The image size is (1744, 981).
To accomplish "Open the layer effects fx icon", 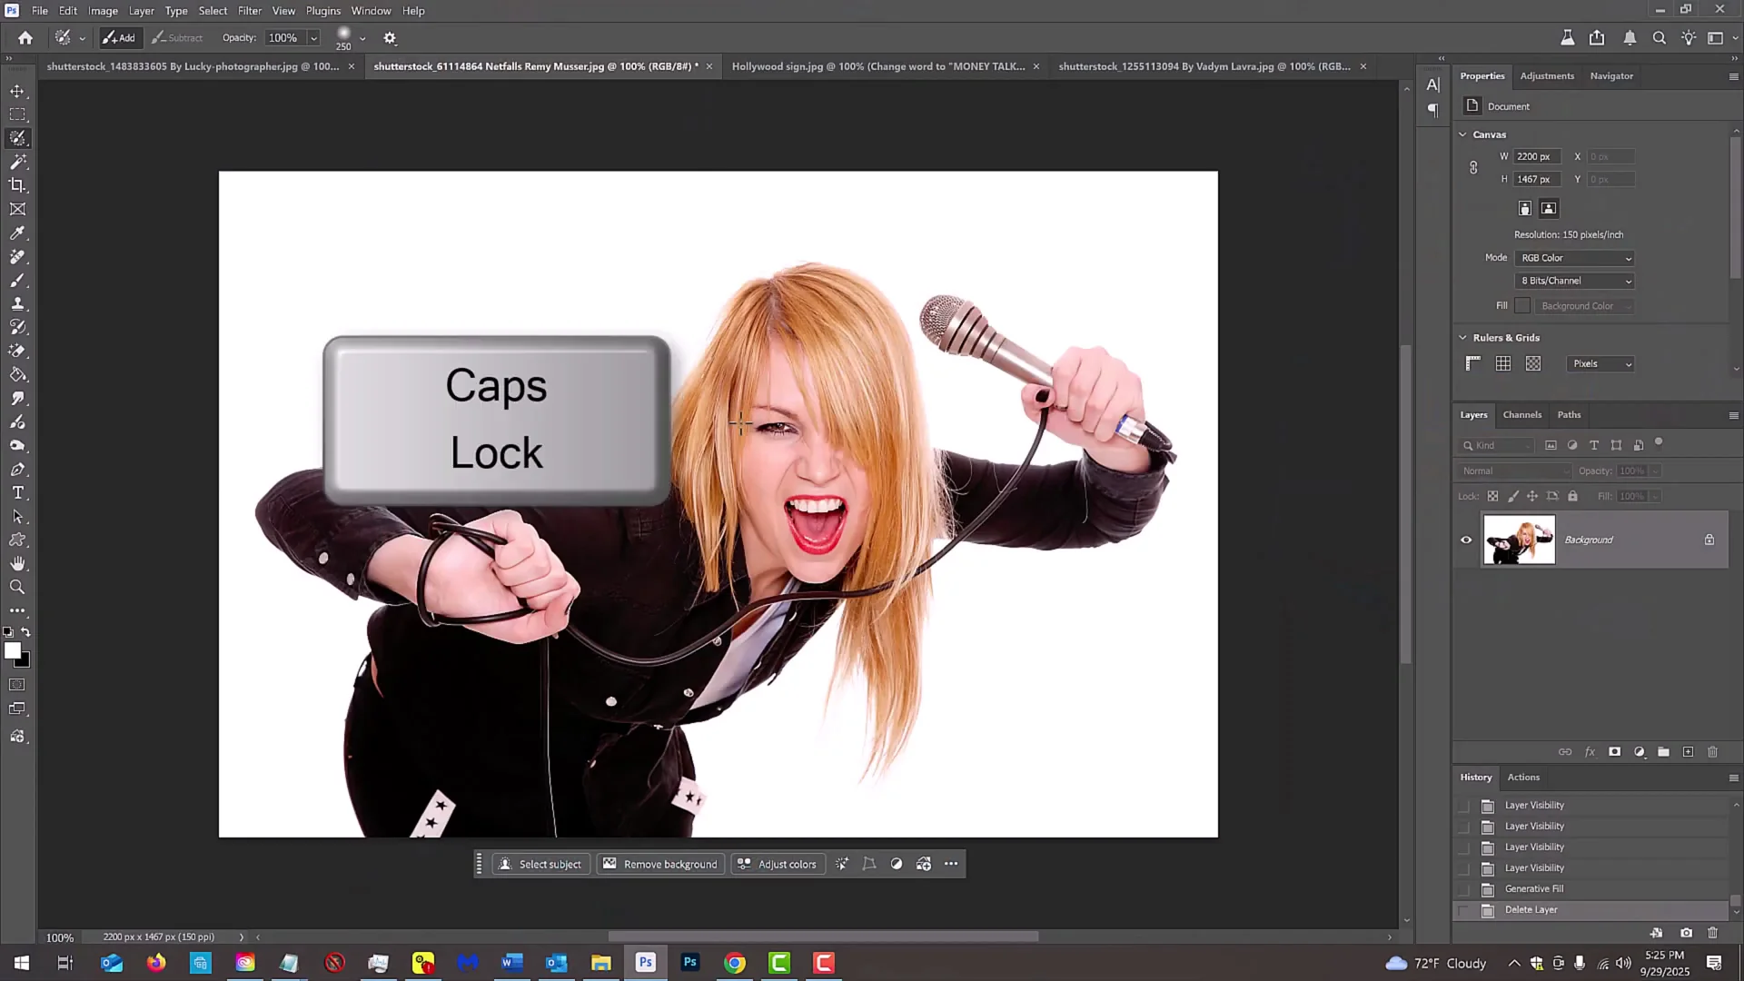I will click(1590, 752).
